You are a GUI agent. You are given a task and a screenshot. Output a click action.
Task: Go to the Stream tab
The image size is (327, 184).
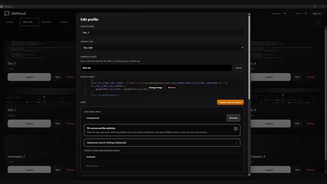(64, 22)
